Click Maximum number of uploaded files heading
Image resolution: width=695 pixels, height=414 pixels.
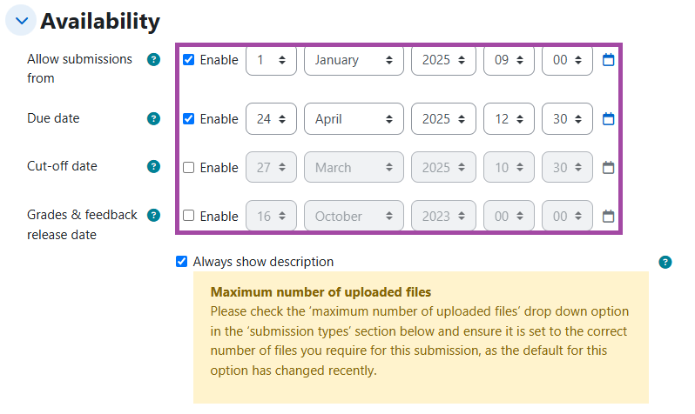pos(321,292)
